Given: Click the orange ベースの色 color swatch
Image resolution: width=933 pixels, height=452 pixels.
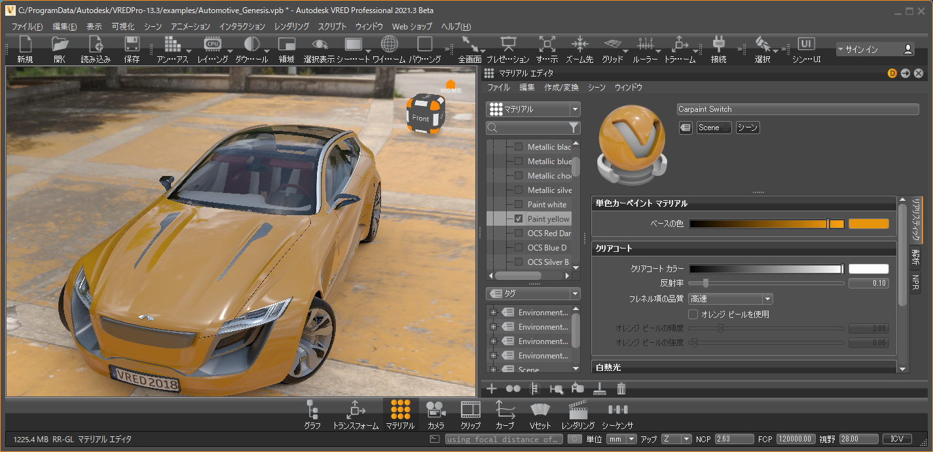Looking at the screenshot, I should pyautogui.click(x=868, y=224).
